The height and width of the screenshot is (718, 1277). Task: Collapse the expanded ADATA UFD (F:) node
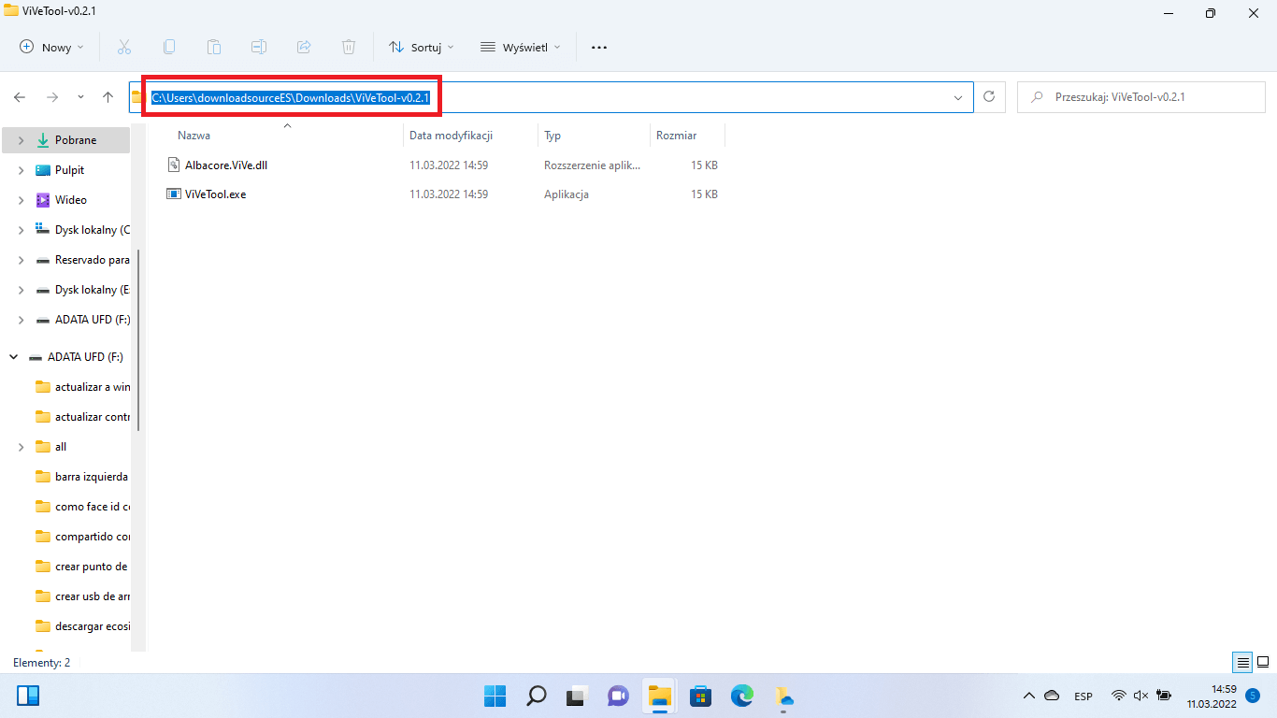pos(13,357)
